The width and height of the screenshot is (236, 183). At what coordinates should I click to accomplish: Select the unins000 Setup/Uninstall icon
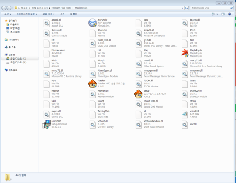point(46,124)
